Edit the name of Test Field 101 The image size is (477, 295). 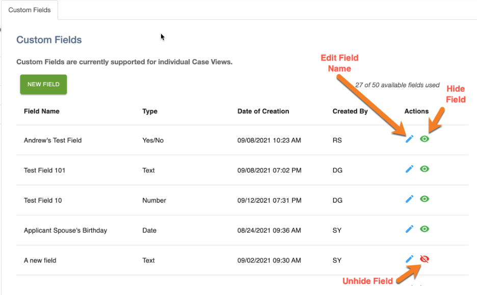pyautogui.click(x=409, y=169)
